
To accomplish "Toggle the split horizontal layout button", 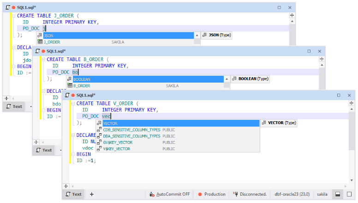I will (338, 194).
